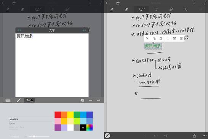Choose the Futura font
The image size is (208, 139).
coord(12,124)
